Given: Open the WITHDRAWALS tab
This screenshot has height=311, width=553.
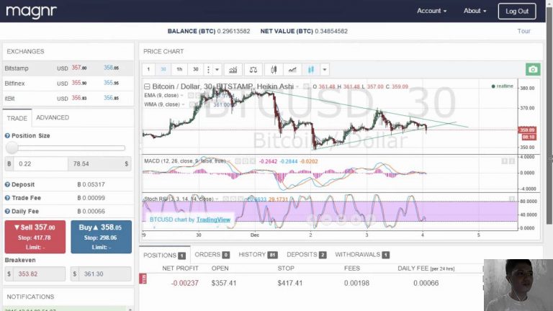Looking at the screenshot, I should coord(362,255).
